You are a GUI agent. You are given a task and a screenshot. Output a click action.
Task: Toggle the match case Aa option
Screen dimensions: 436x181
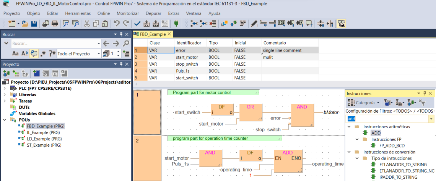pyautogui.click(x=16, y=53)
